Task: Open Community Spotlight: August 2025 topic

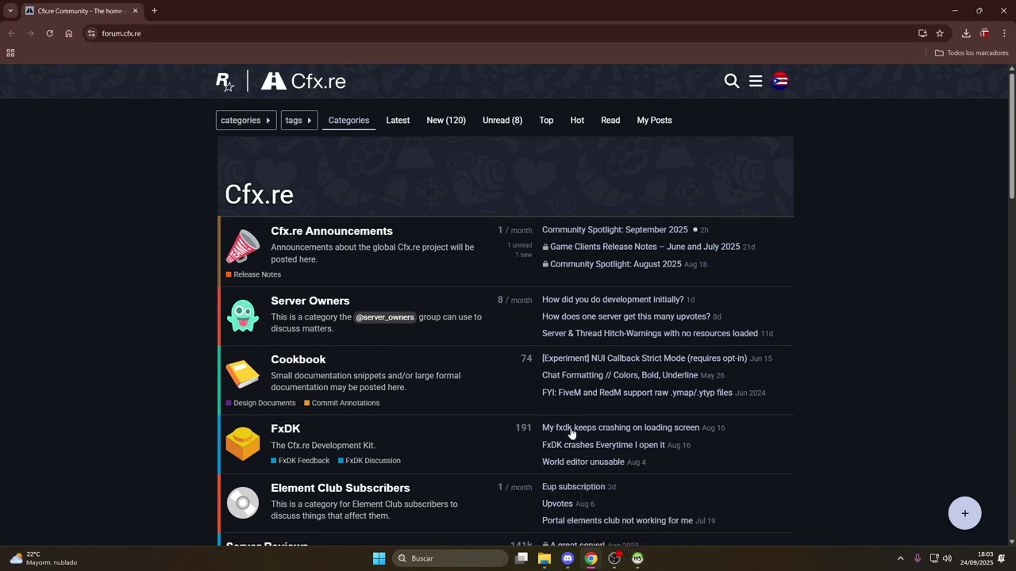Action: pyautogui.click(x=615, y=264)
